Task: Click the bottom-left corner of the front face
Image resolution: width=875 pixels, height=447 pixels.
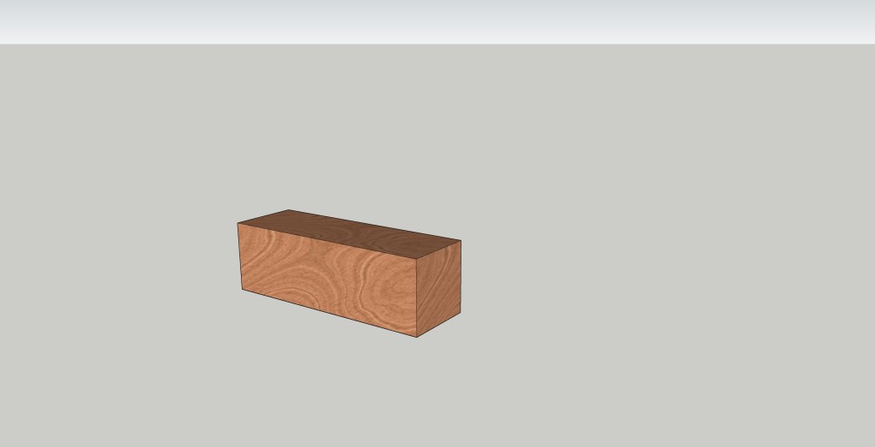Action: (243, 290)
